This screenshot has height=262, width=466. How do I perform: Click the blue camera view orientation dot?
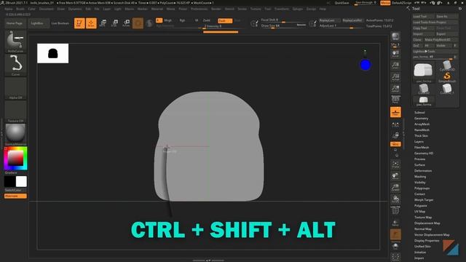366,65
